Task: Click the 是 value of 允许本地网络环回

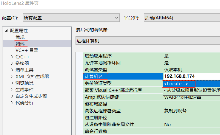Action: (166, 63)
